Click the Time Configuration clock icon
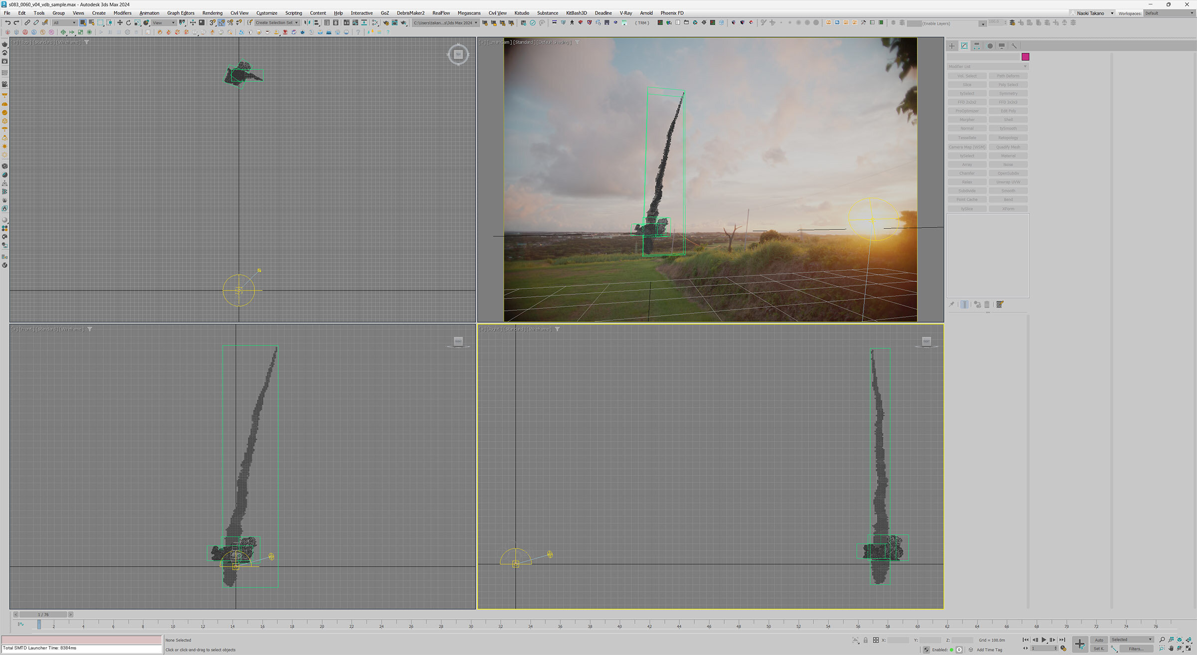1197x655 pixels. (1063, 649)
